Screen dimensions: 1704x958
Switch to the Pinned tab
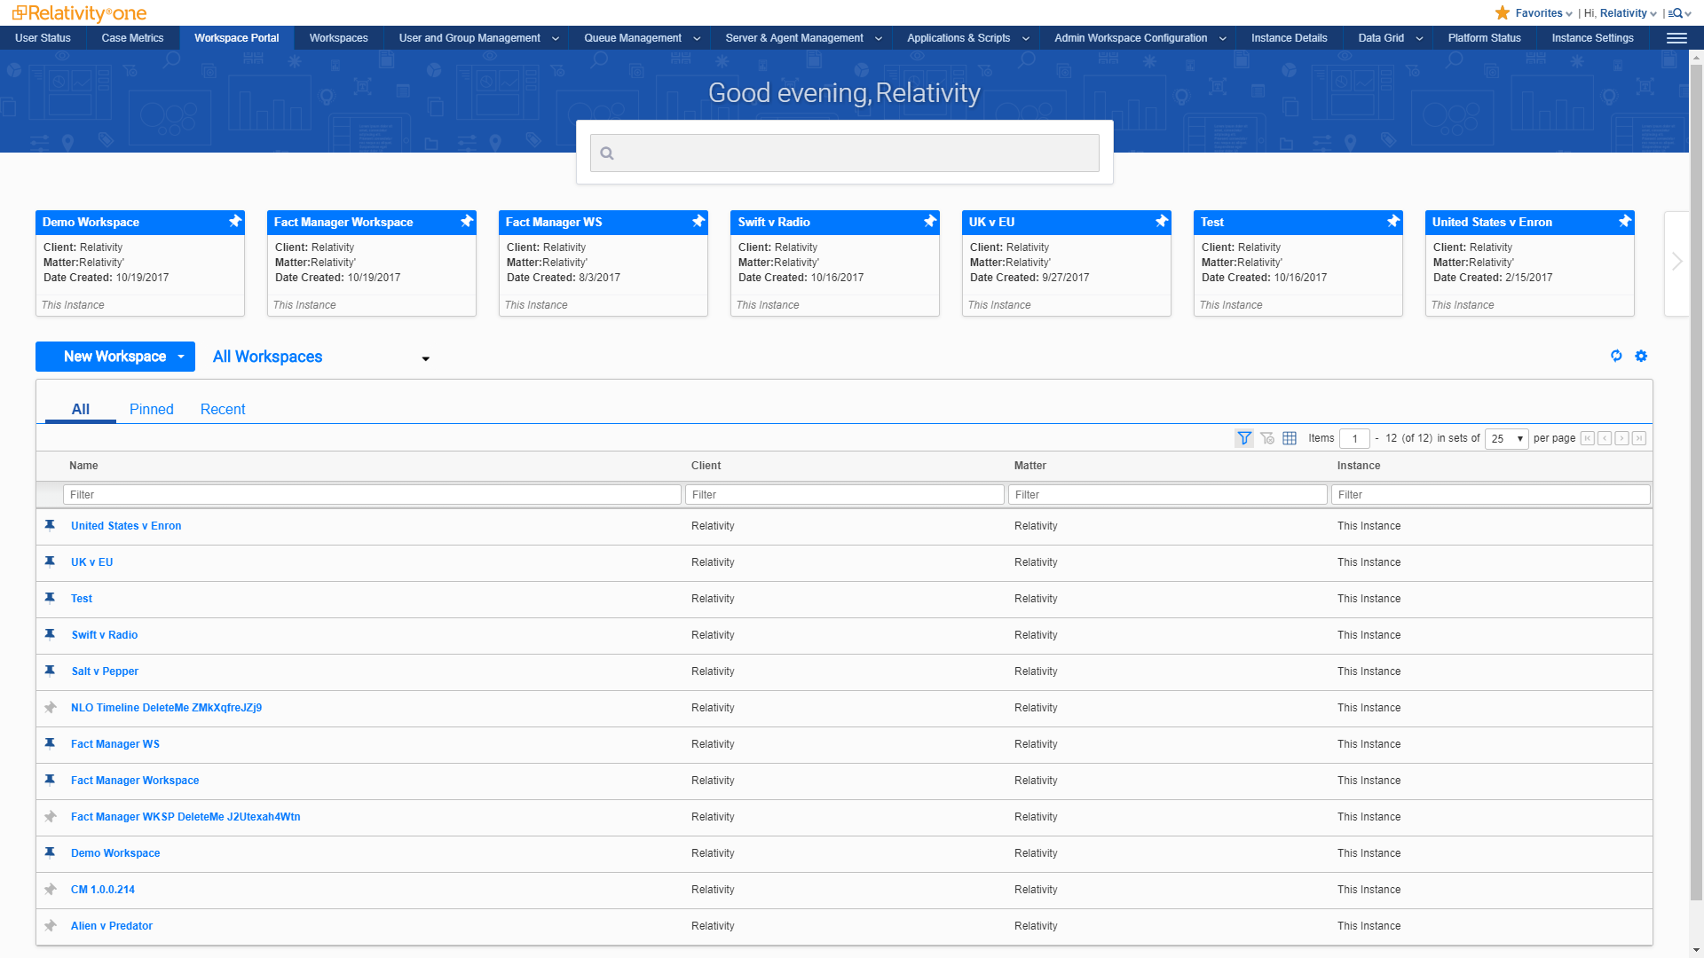click(x=151, y=409)
